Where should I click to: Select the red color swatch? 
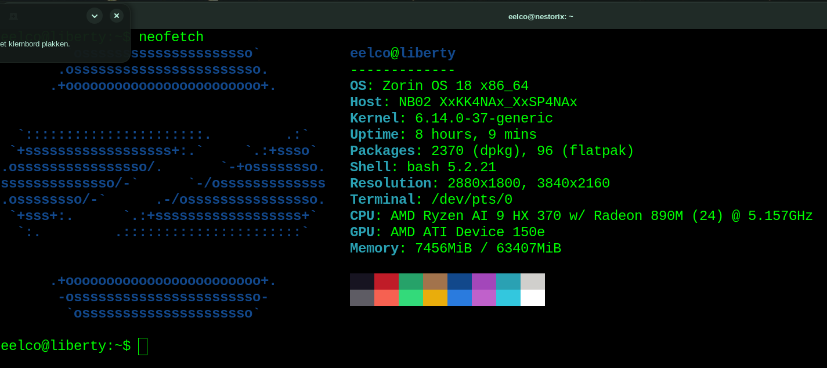point(385,281)
